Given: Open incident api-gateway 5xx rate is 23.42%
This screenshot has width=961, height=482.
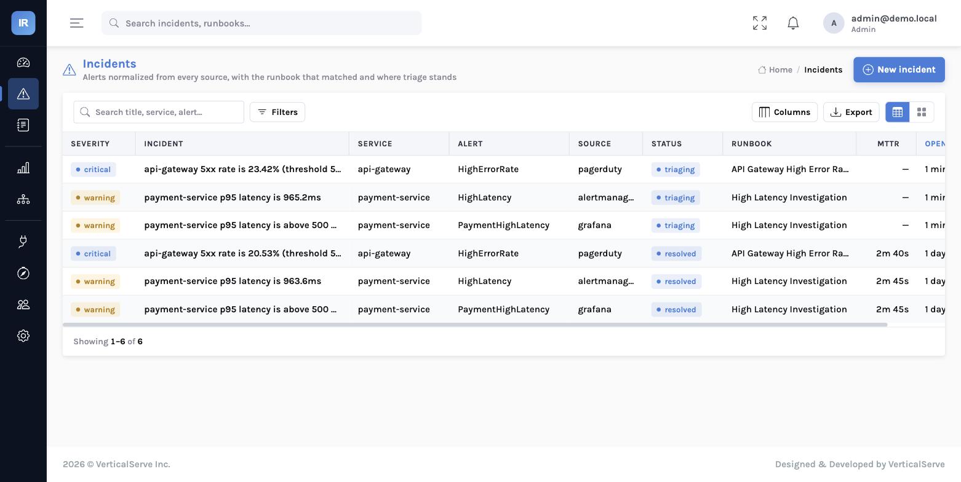Looking at the screenshot, I should pyautogui.click(x=242, y=169).
